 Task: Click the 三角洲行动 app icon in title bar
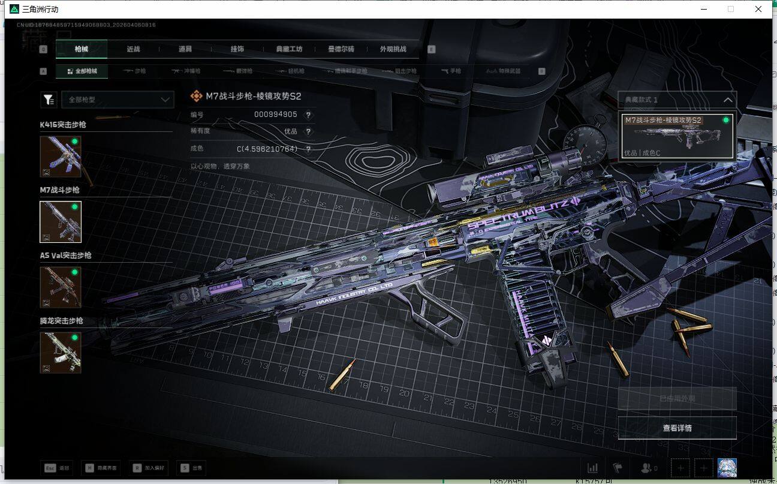pos(14,9)
